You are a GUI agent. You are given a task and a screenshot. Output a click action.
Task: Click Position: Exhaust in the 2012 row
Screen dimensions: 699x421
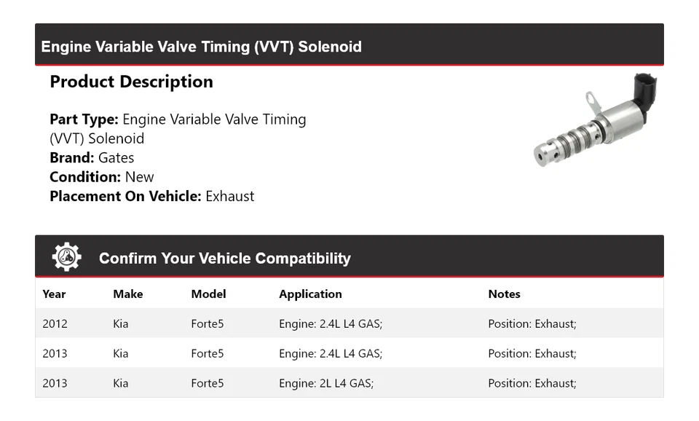tap(532, 323)
